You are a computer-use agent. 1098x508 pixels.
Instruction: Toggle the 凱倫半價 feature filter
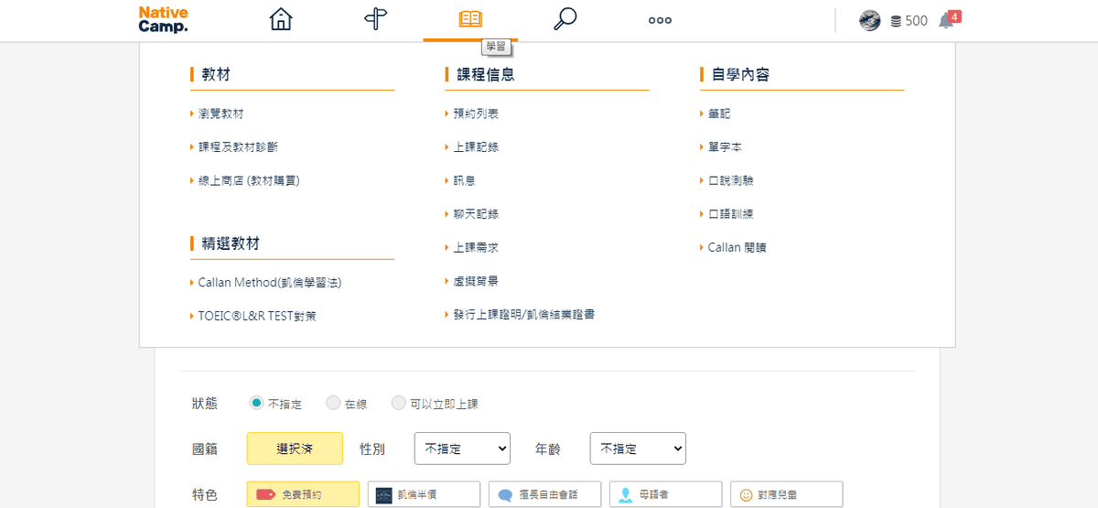point(424,494)
